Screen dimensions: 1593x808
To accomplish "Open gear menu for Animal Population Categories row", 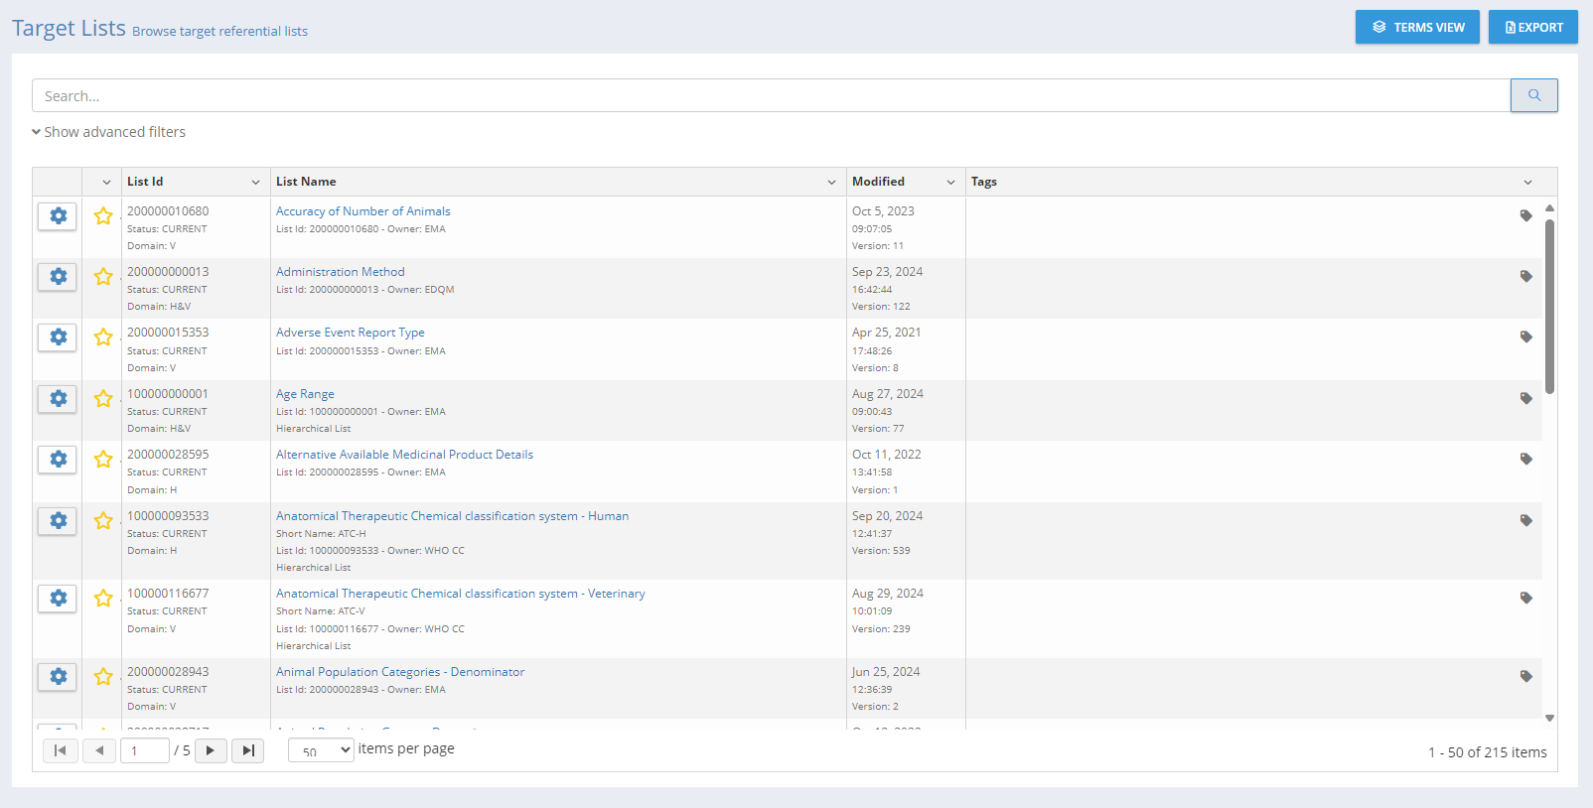I will pyautogui.click(x=58, y=677).
